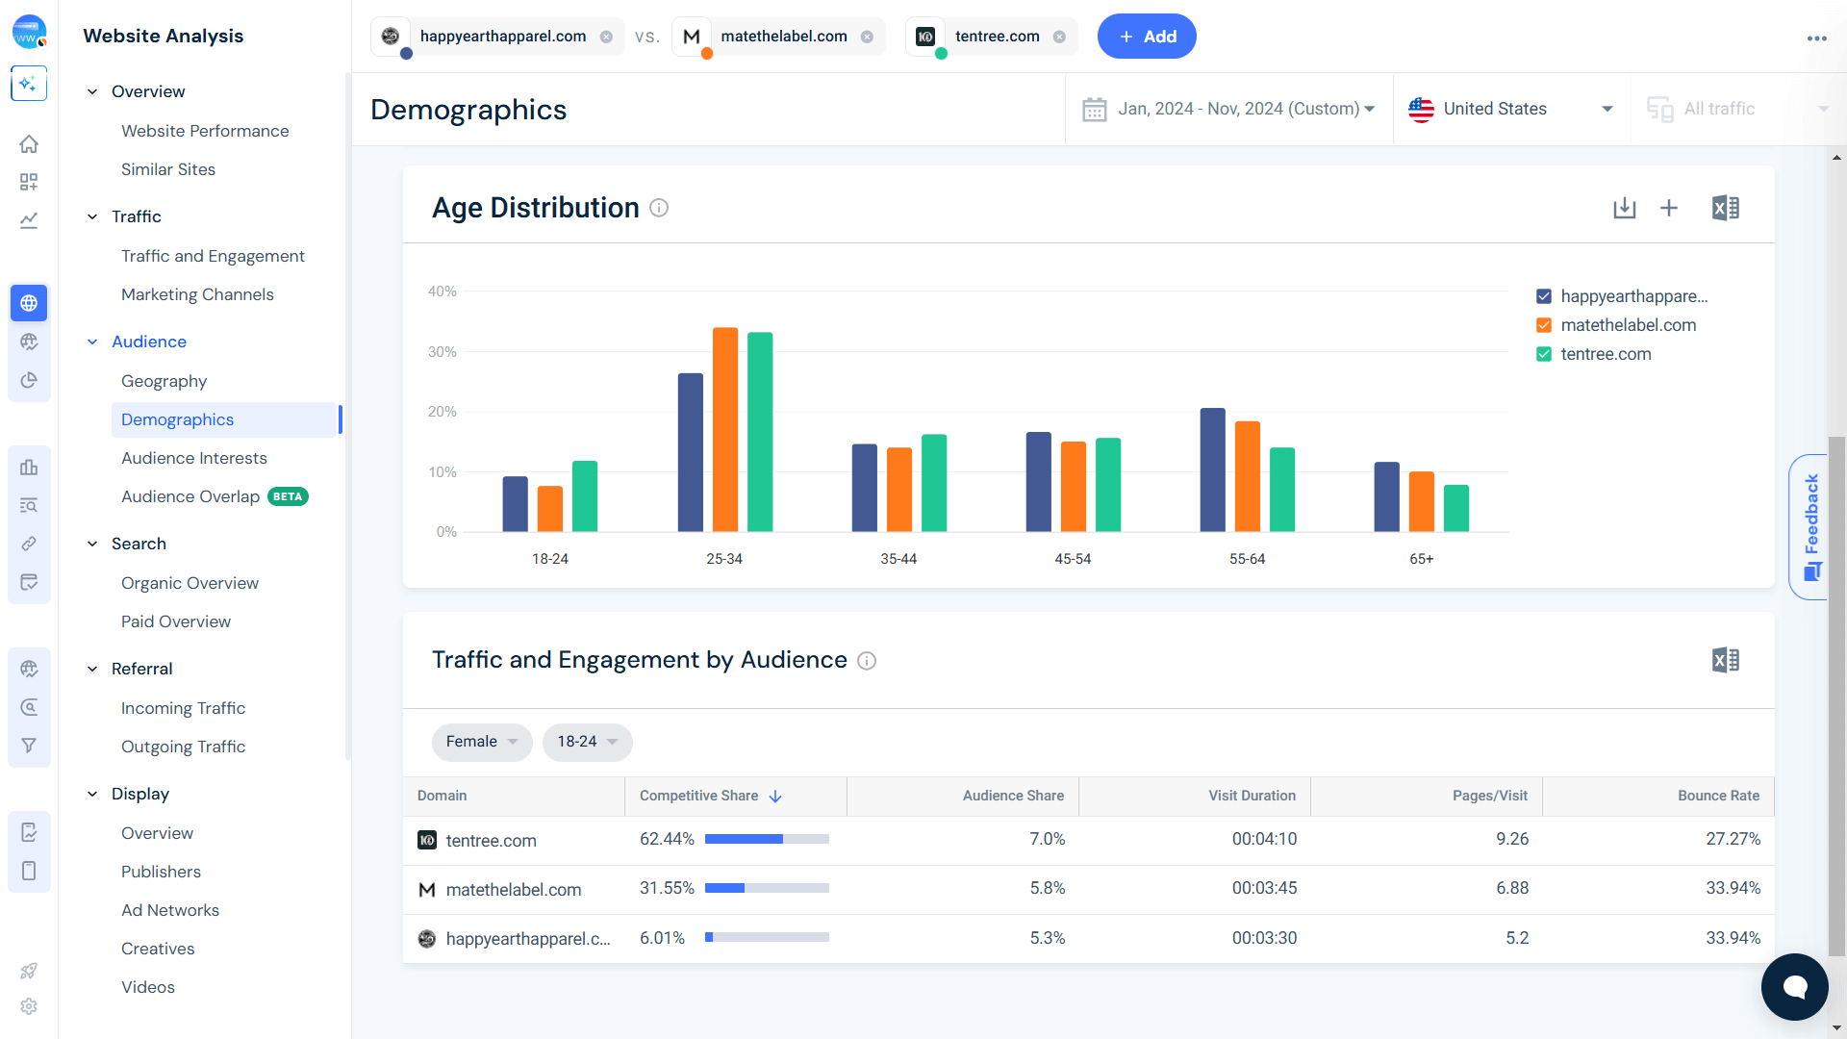Viewport: 1847px width, 1039px height.
Task: Select the highlighted globe Website Analysis icon
Action: click(x=29, y=303)
